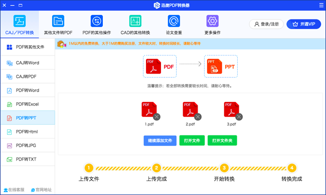The width and height of the screenshot is (326, 195).
Task: Select PDF转Html in sidebar
Action: [28, 132]
